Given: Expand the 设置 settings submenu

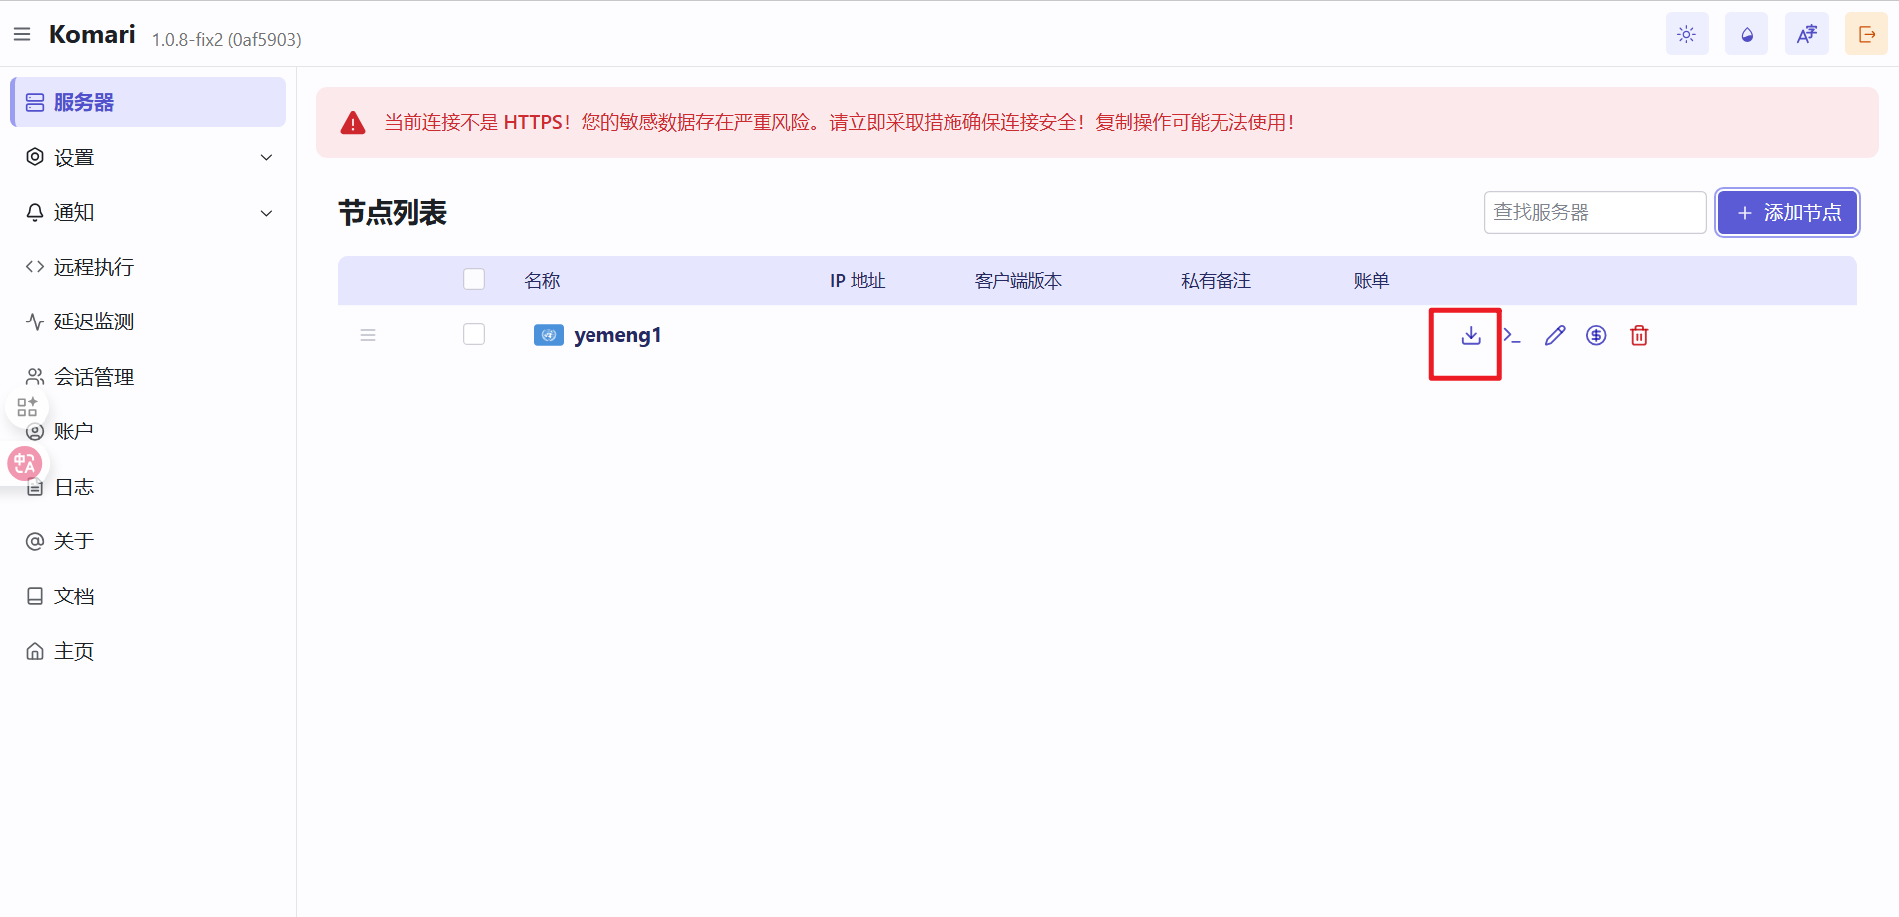Looking at the screenshot, I should click(x=148, y=158).
